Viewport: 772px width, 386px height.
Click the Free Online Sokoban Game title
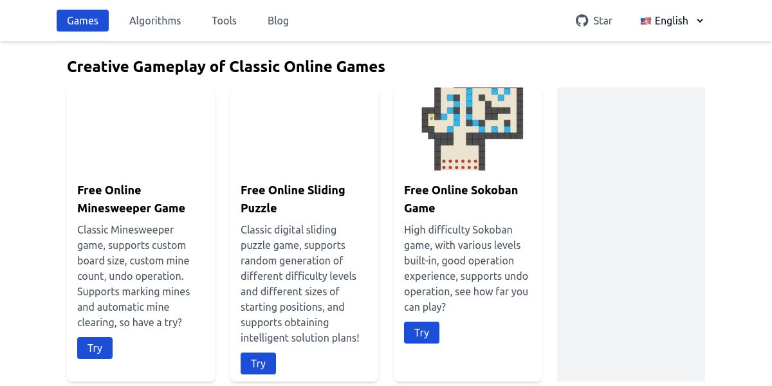(x=461, y=199)
